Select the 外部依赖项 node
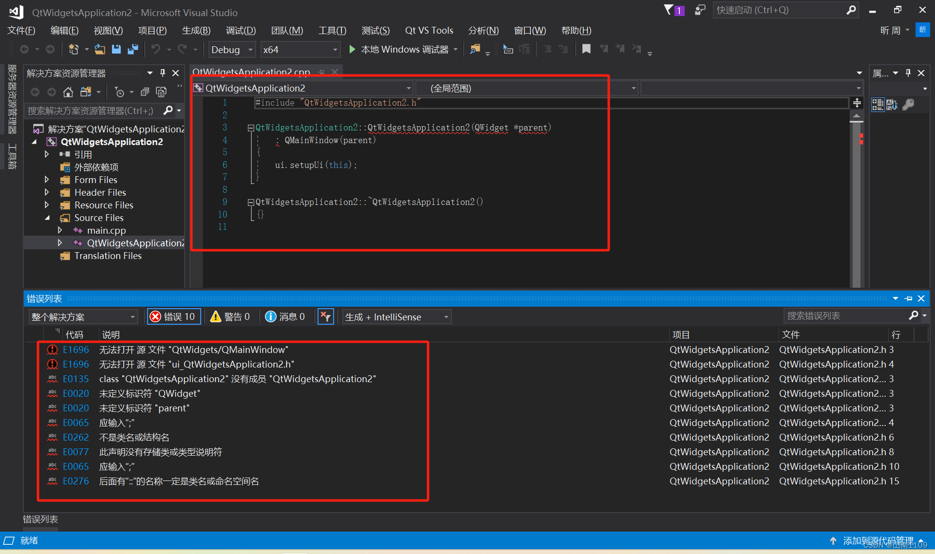Image resolution: width=935 pixels, height=554 pixels. 96,167
